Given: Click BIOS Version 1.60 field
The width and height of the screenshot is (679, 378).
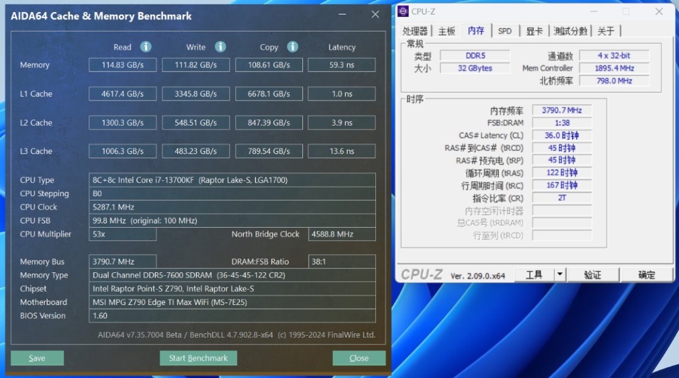Looking at the screenshot, I should [x=232, y=316].
